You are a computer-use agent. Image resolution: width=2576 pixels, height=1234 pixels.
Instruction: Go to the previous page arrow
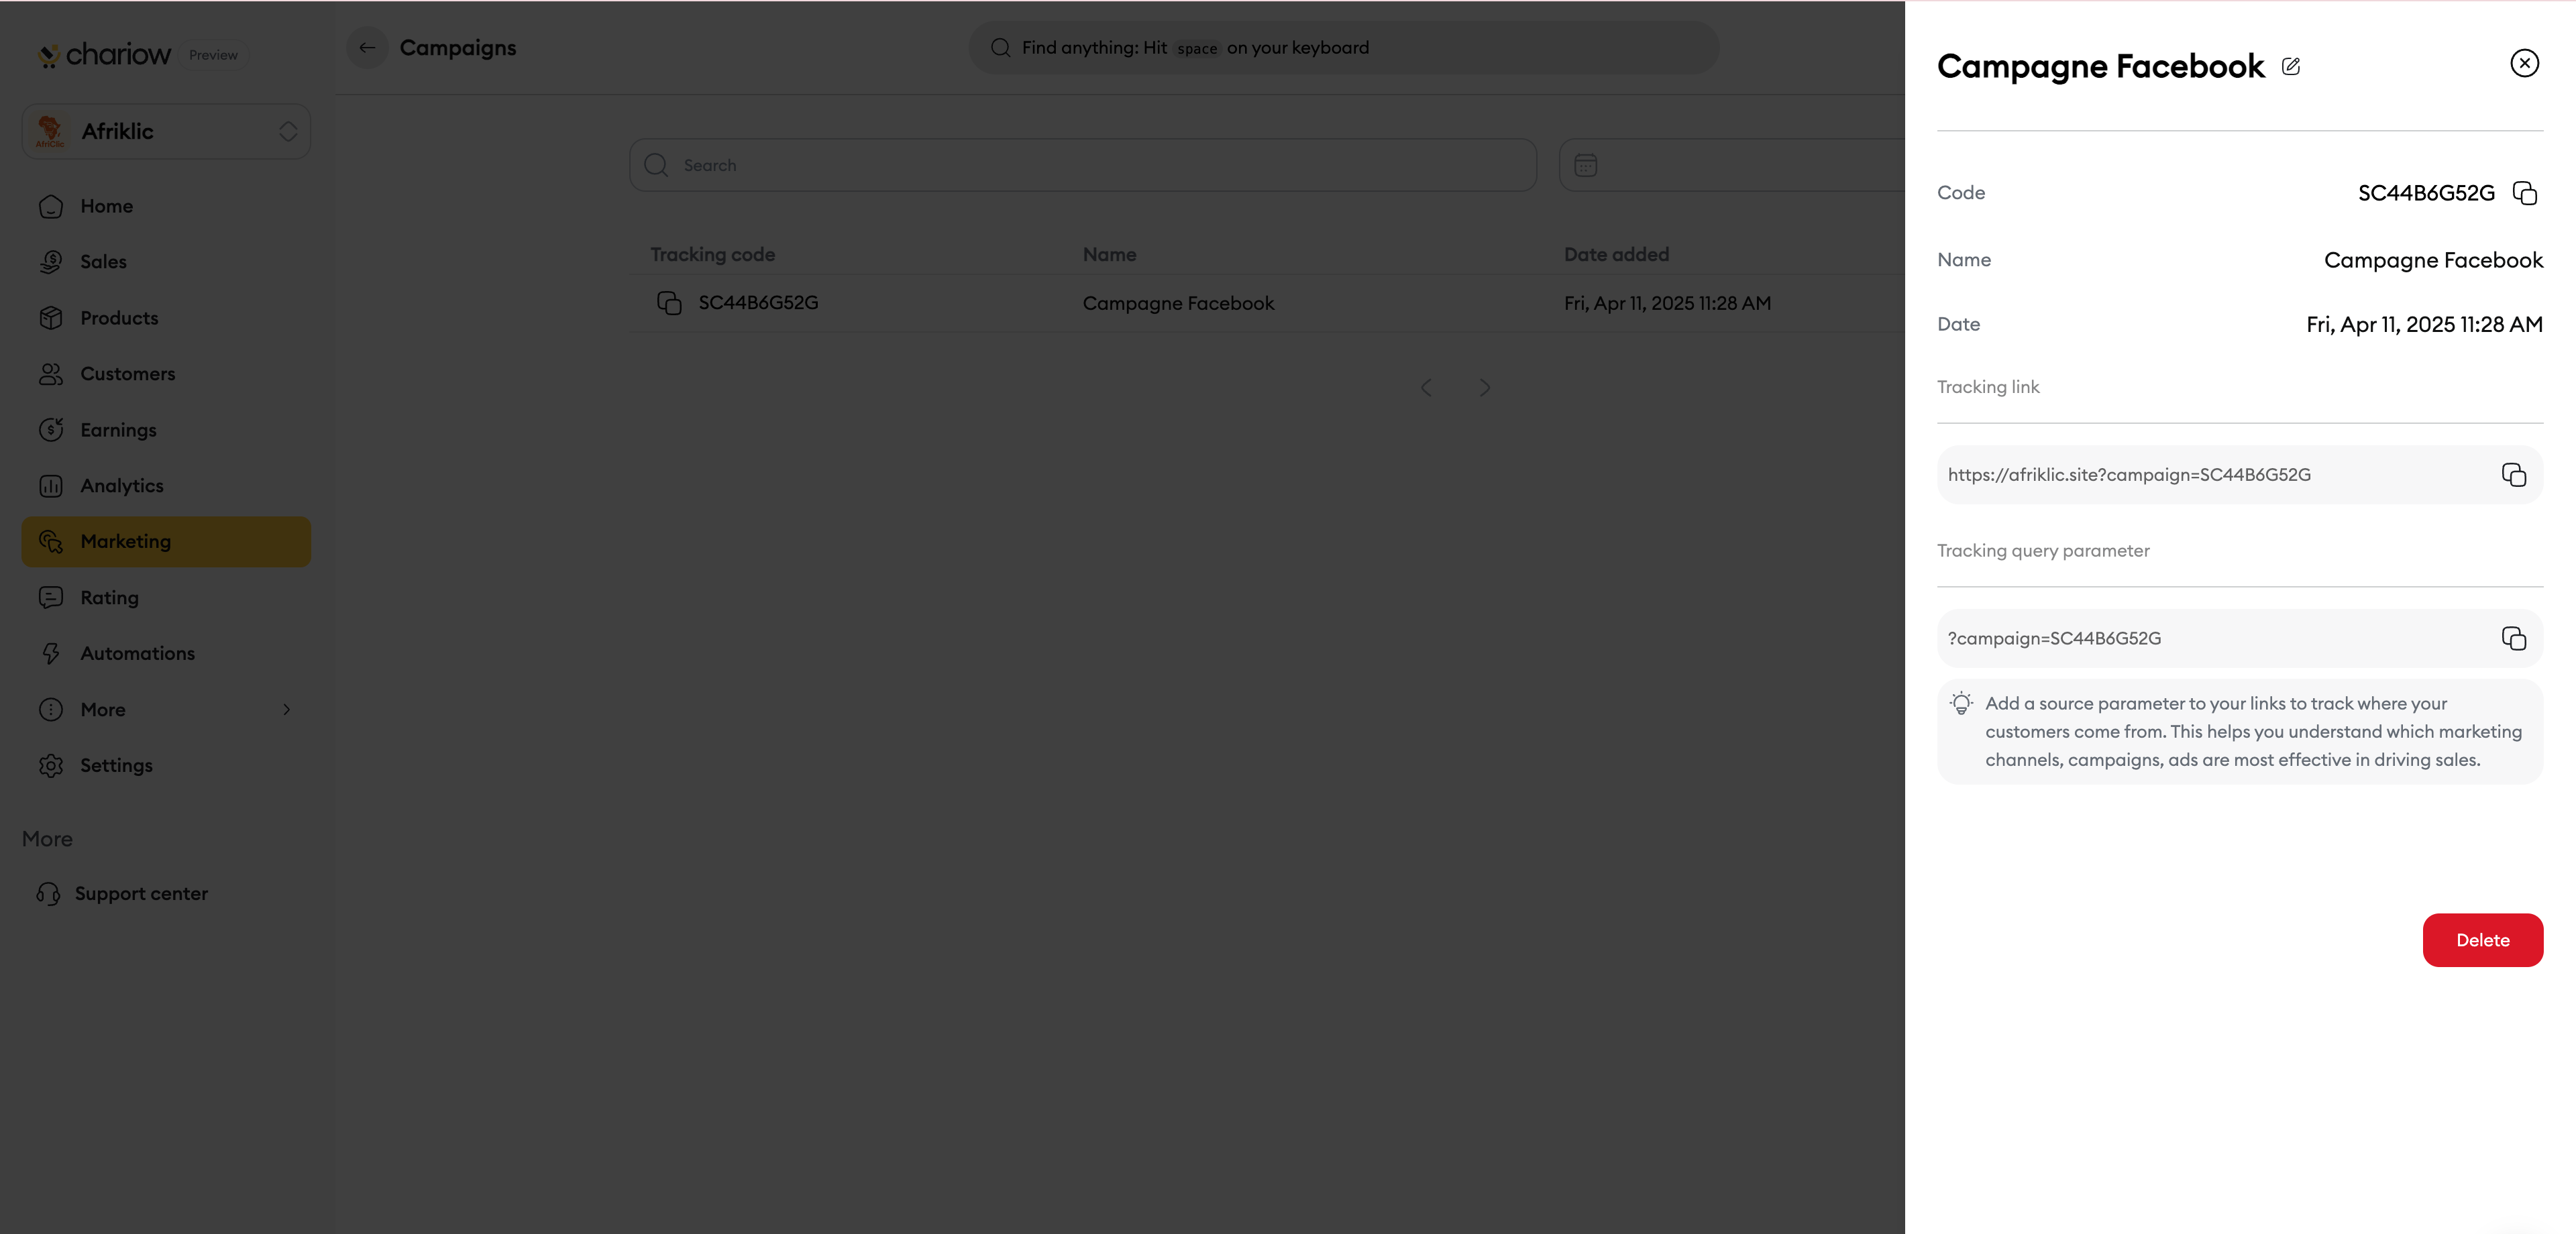[x=1426, y=388]
